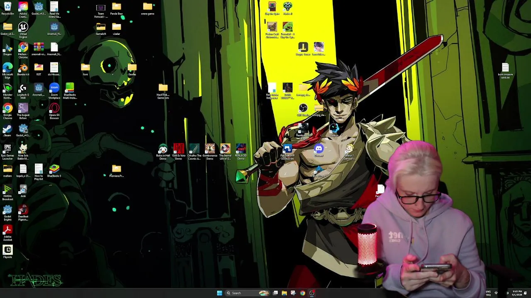Switch the ENG language indicator
The width and height of the screenshot is (531, 298).
pos(488,293)
